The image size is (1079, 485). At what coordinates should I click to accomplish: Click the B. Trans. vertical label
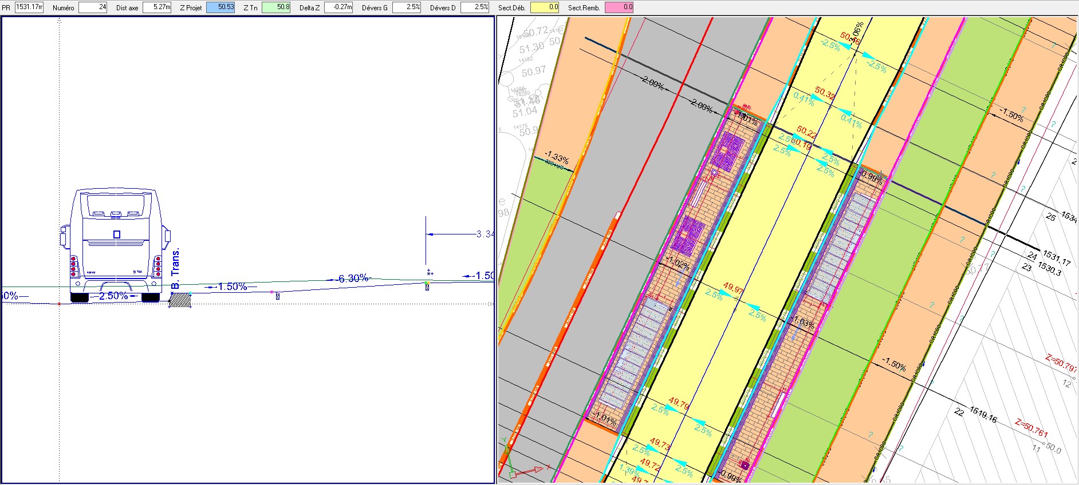(176, 268)
